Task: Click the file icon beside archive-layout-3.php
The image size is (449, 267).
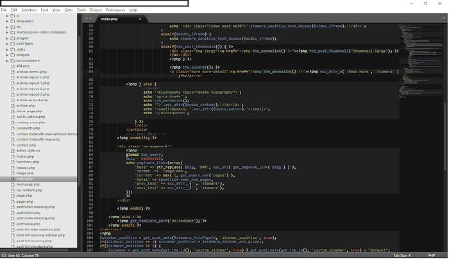Action: [13, 94]
